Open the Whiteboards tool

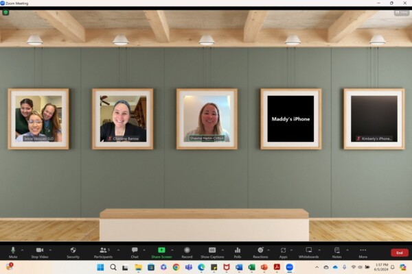click(308, 251)
